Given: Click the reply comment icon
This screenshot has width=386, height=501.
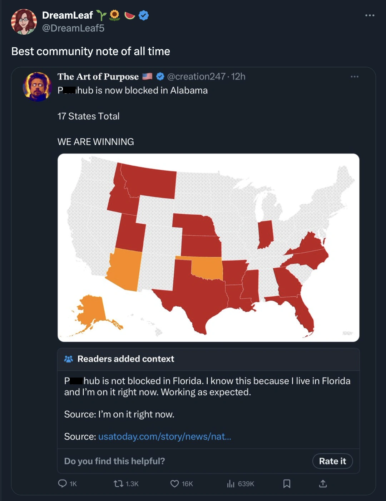Looking at the screenshot, I should (63, 484).
